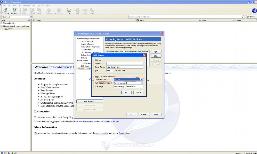Click the SeaMonkey throbber logo icon

(x=254, y=11)
